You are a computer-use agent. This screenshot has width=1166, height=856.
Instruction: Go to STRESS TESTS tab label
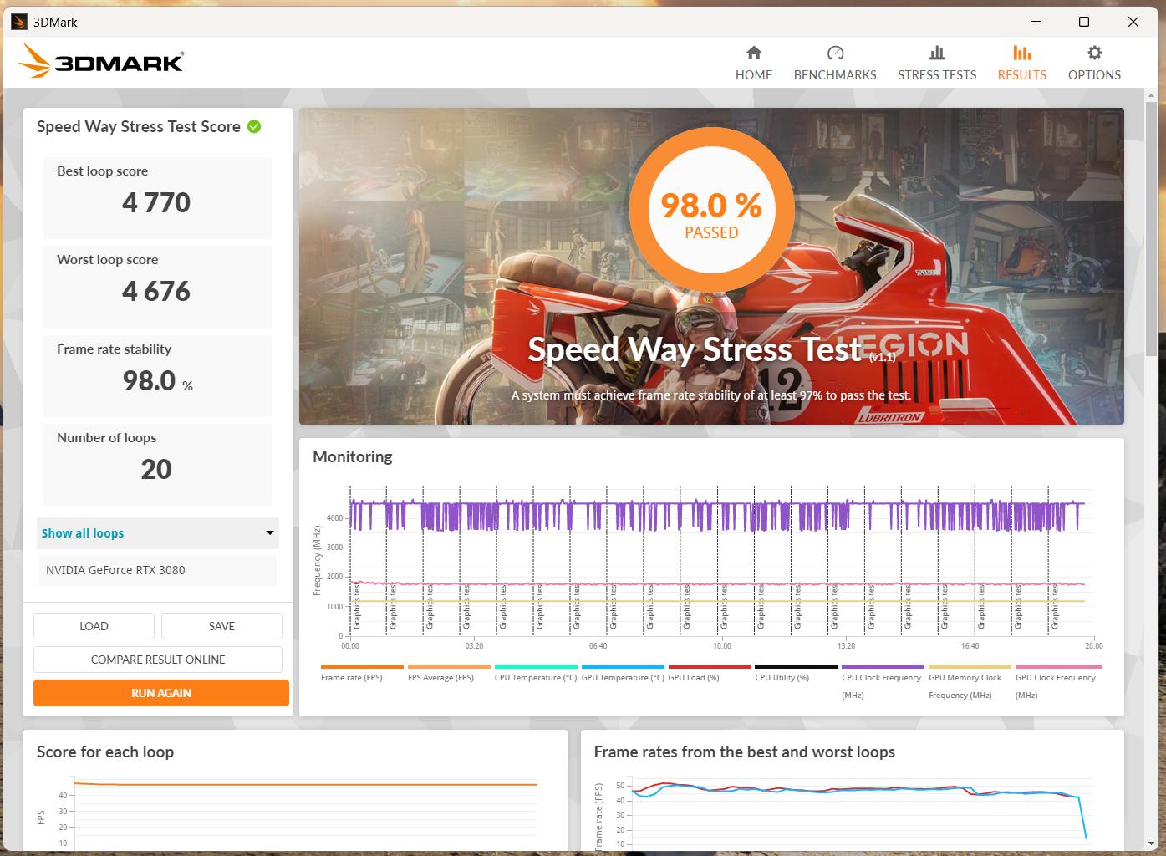pyautogui.click(x=937, y=74)
